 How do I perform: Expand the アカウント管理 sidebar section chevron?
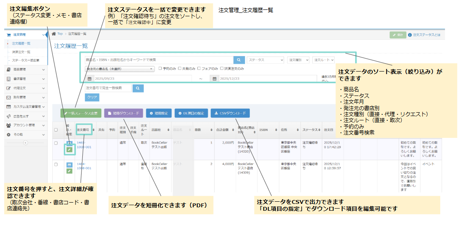(x=43, y=125)
